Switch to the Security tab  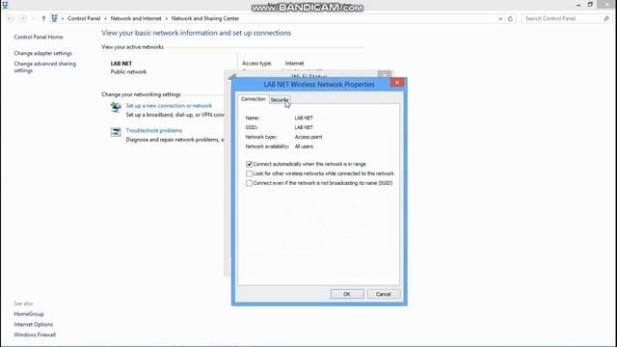coord(280,100)
